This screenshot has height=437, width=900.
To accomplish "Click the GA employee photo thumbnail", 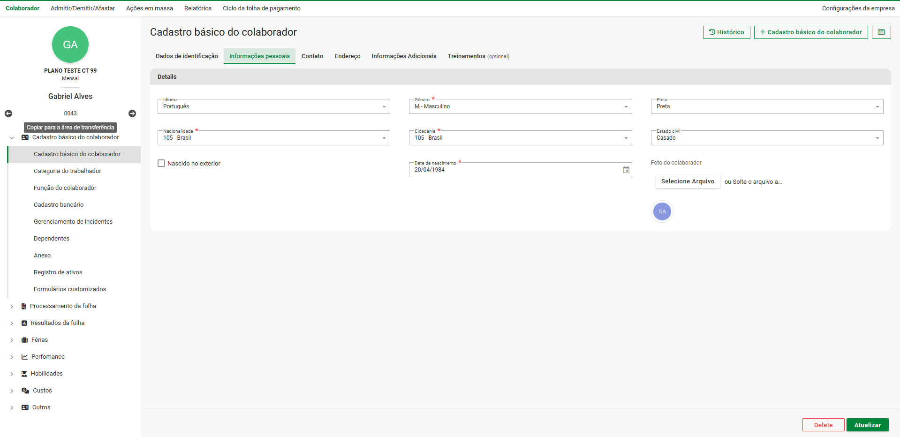I will 662,211.
